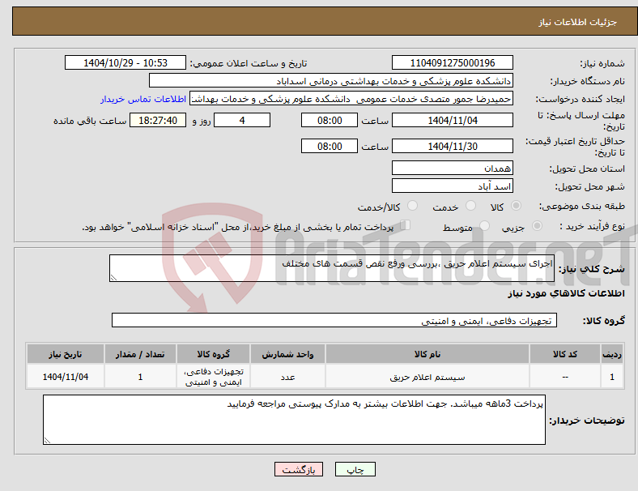Click the 1404/11/04 response deadline date field

point(452,121)
